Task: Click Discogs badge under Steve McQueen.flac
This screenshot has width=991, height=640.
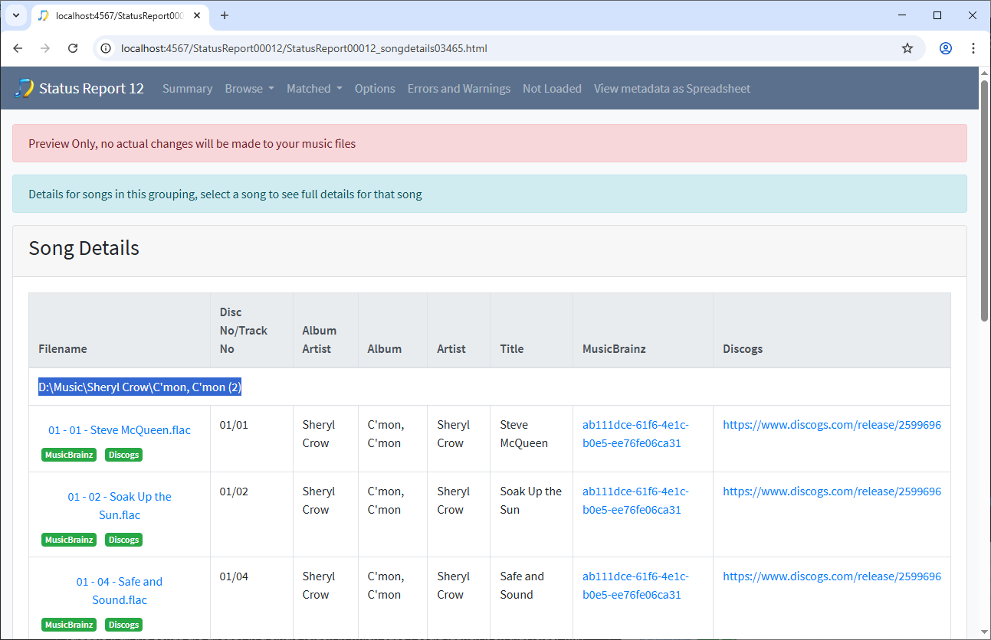Action: [123, 455]
